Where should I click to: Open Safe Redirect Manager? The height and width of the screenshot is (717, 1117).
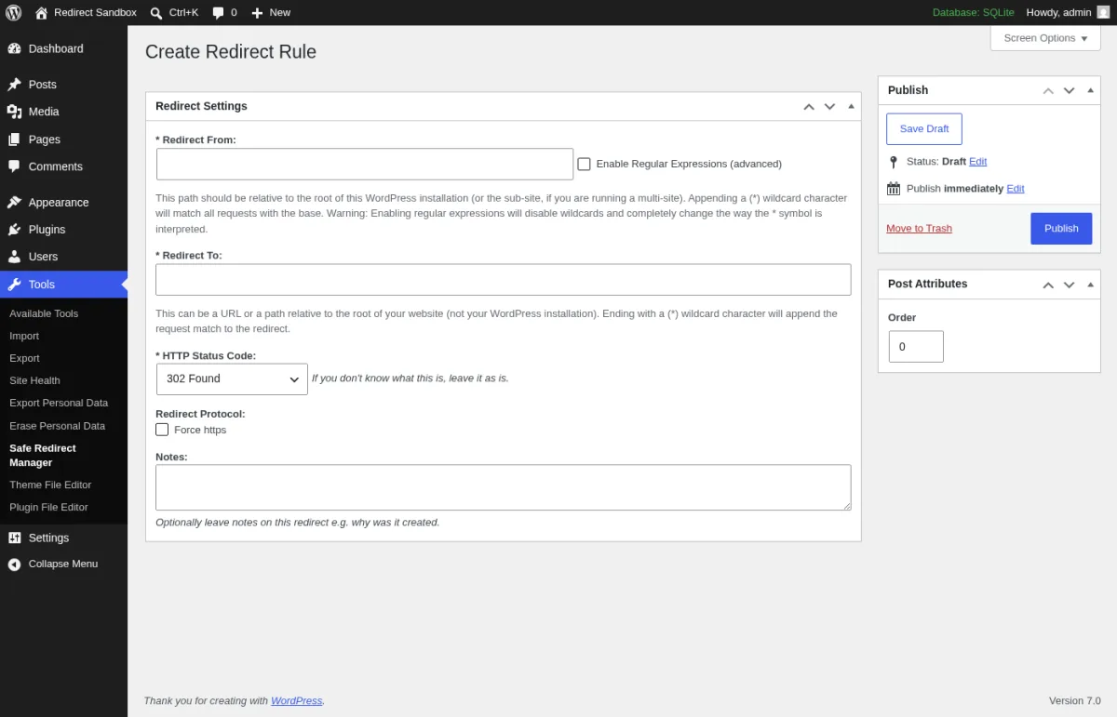[x=43, y=455]
